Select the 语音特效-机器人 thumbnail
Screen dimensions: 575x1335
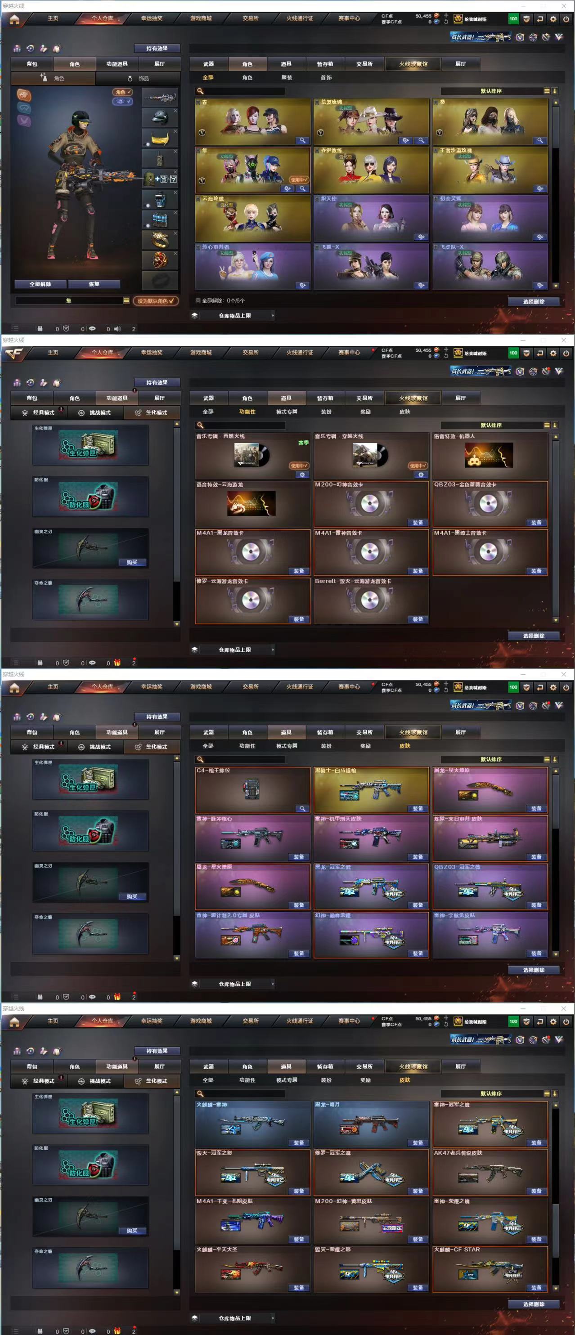(489, 455)
